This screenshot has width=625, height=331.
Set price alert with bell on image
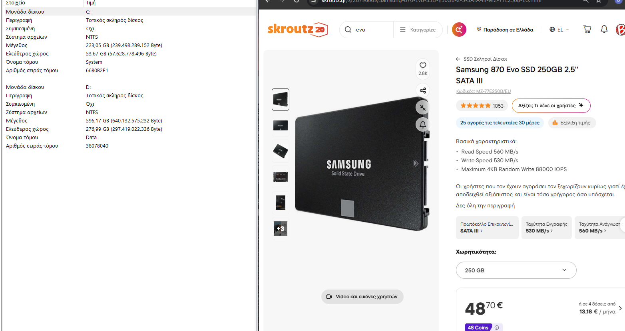coord(423,124)
